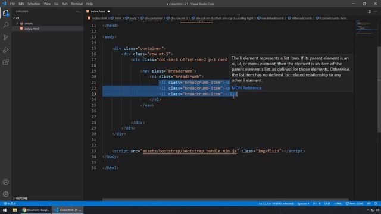This screenshot has width=381, height=214.
Task: Click CRLF end of line setting
Action: [327, 203]
